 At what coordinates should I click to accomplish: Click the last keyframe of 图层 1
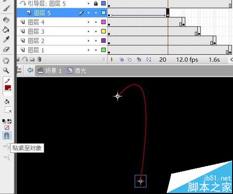(x=230, y=50)
